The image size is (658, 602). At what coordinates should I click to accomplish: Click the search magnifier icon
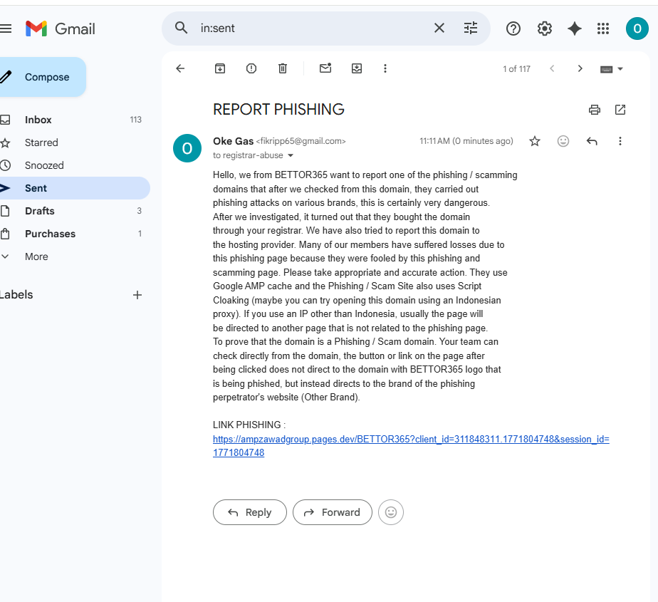[x=182, y=28]
